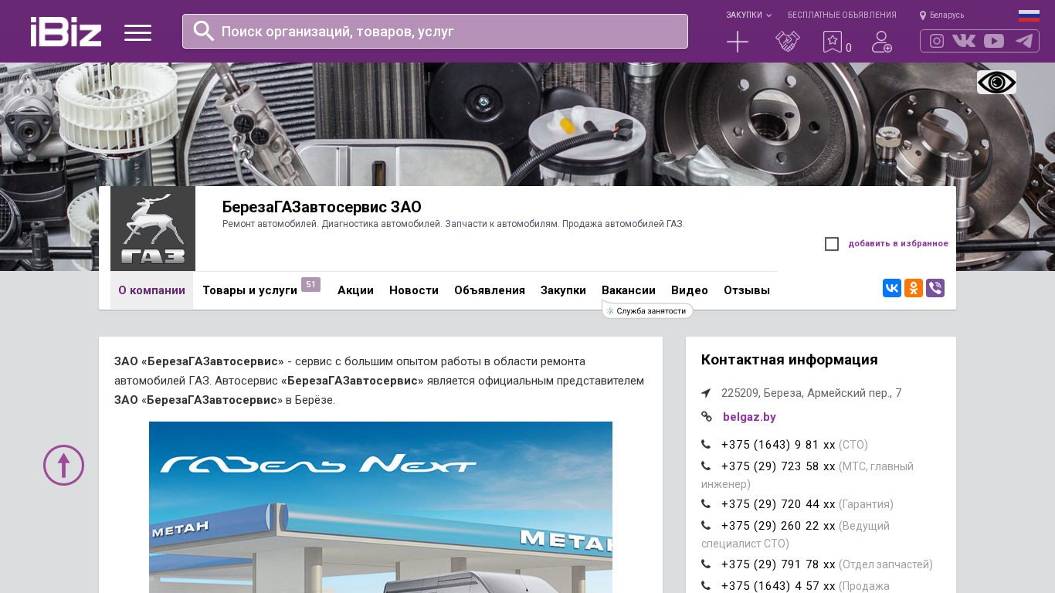Open the VK icon in header
1055x593 pixels.
click(964, 41)
